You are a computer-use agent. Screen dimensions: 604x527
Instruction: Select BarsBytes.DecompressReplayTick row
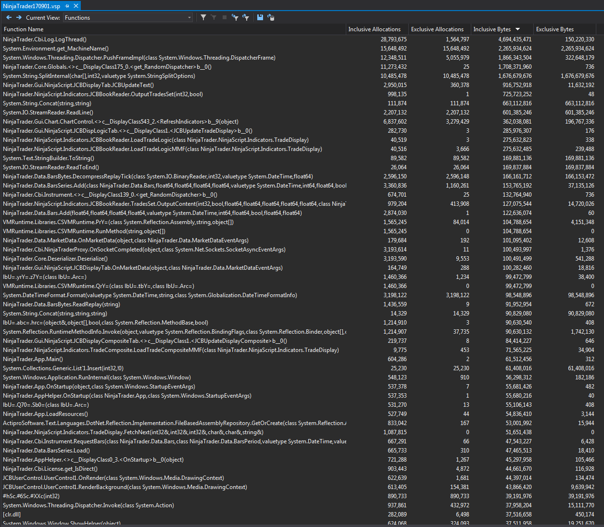[x=298, y=176]
